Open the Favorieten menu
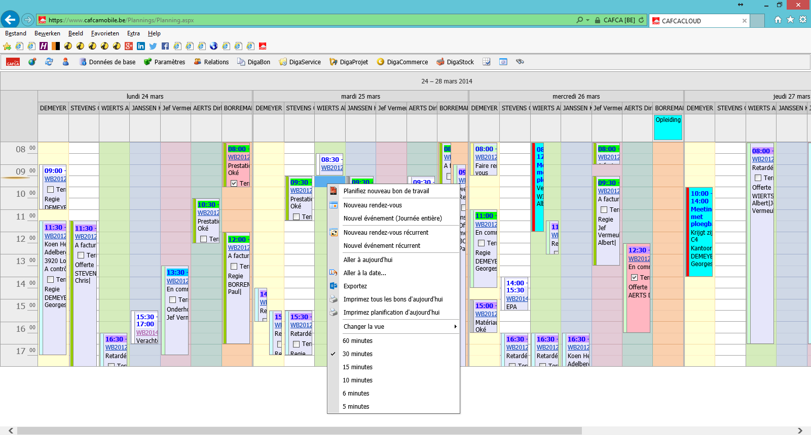 coord(105,33)
